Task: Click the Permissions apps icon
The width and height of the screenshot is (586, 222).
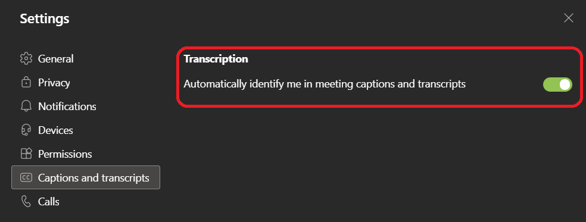Action: click(x=26, y=154)
